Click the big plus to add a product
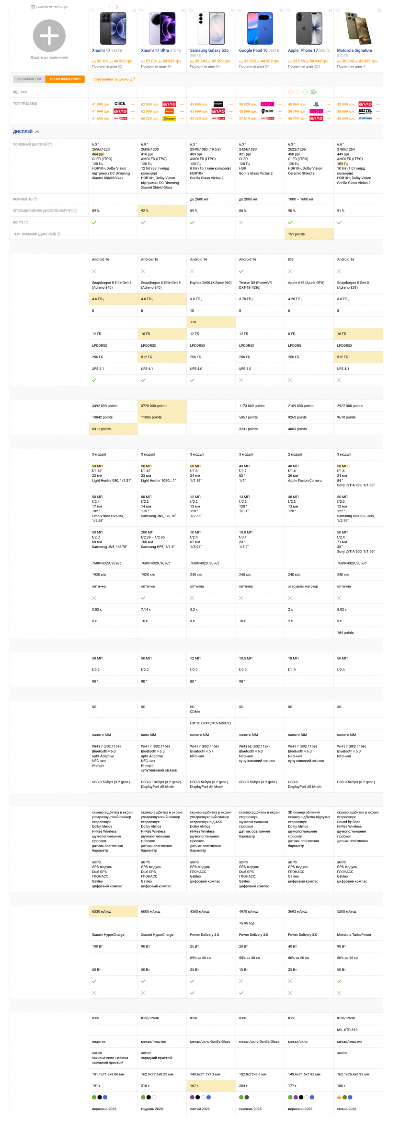400x1121 pixels. (49, 36)
